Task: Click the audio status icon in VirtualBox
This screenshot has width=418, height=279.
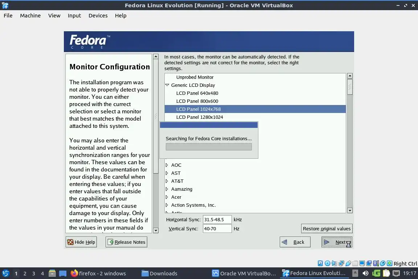Action: click(334, 263)
